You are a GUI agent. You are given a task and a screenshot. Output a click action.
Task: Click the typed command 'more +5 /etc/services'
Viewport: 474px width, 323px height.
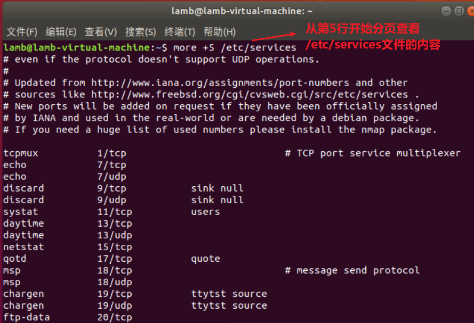click(235, 48)
